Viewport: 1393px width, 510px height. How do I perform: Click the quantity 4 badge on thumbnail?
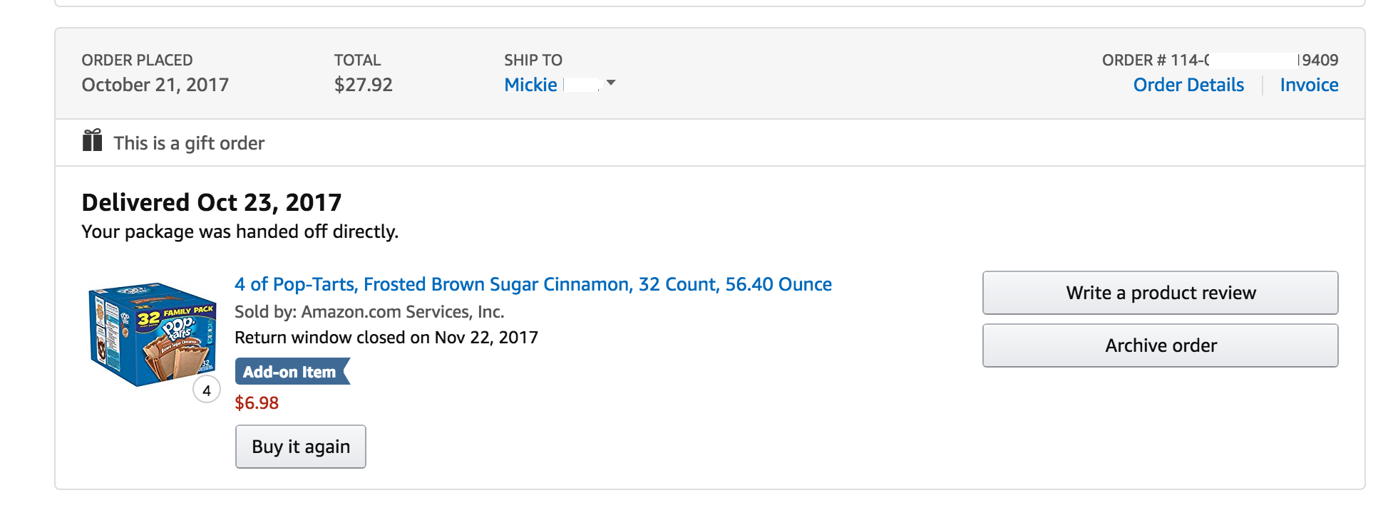pyautogui.click(x=207, y=390)
